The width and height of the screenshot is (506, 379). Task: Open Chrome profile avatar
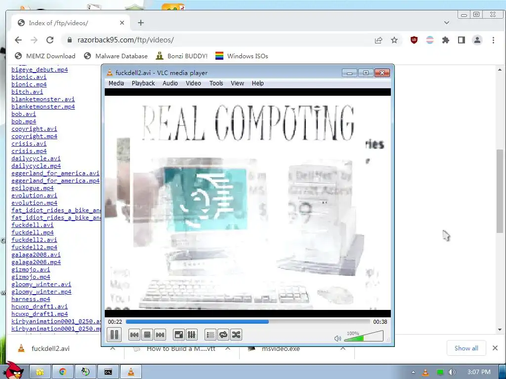(x=477, y=40)
